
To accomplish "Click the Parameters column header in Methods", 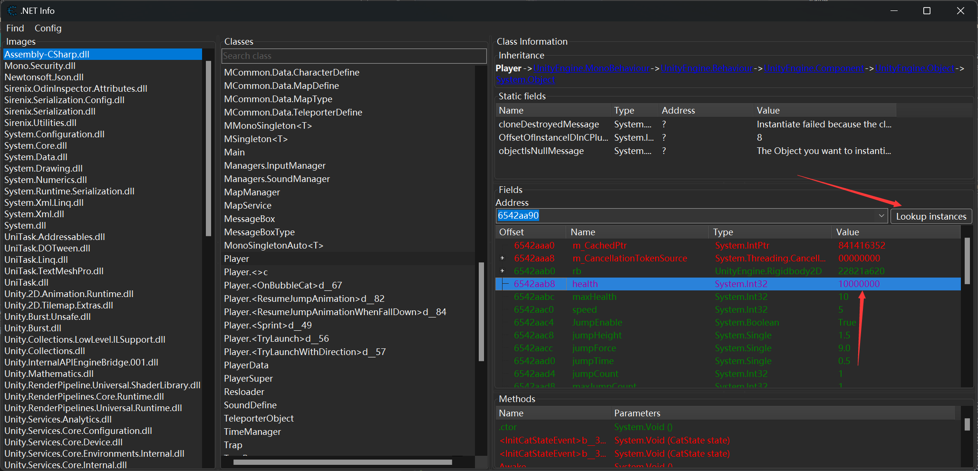I will pos(783,413).
